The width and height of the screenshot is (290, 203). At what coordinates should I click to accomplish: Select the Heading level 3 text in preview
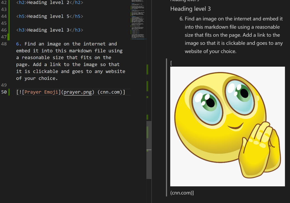pos(190,9)
